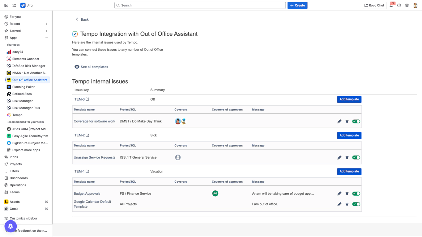Delete the Google Calendar Default Template
This screenshot has height=237, width=422.
[347, 204]
